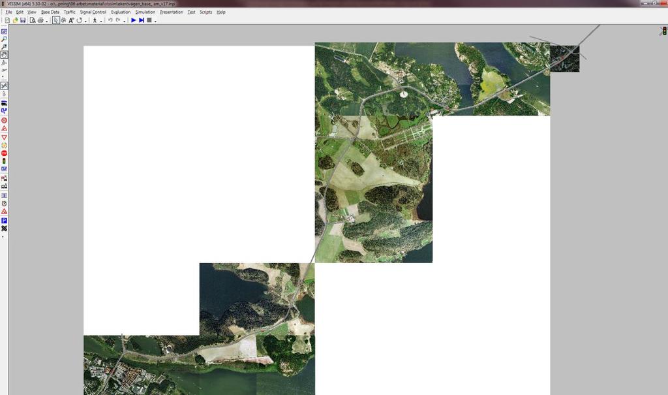Click the Open file folder icon

click(x=16, y=20)
